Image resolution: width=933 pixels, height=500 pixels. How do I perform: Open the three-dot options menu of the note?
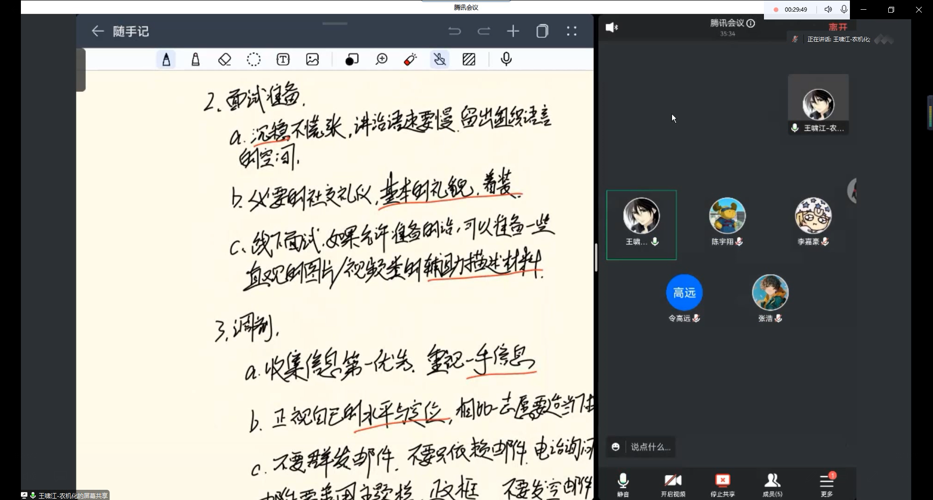[x=571, y=31]
